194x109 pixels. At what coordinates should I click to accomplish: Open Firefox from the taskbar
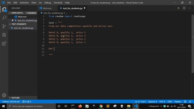(x=80, y=106)
